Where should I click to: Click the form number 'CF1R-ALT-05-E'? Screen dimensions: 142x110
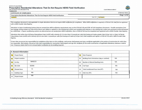(123, 13)
